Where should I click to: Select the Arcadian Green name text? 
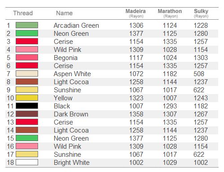(x=76, y=26)
